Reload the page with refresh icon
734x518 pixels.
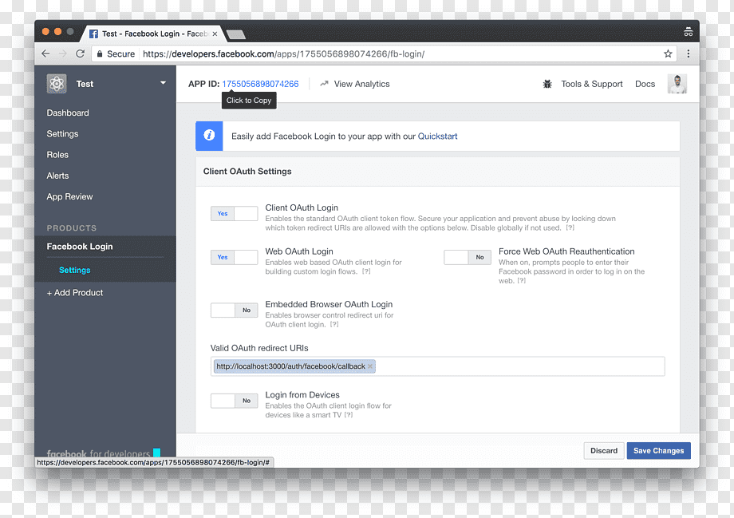(x=80, y=53)
